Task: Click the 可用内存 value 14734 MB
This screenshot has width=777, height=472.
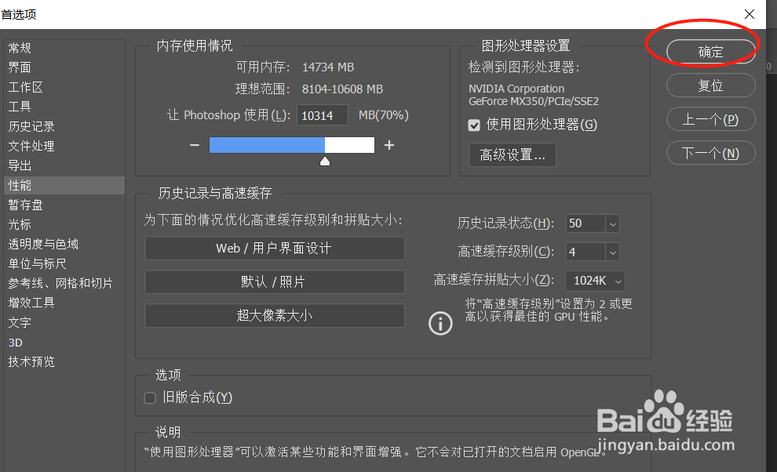Action: (x=328, y=67)
